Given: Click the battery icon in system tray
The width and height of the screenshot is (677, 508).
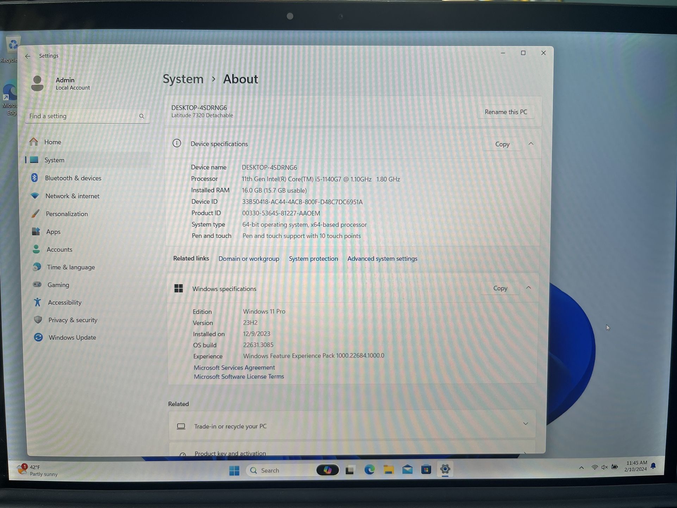Looking at the screenshot, I should pyautogui.click(x=615, y=467).
